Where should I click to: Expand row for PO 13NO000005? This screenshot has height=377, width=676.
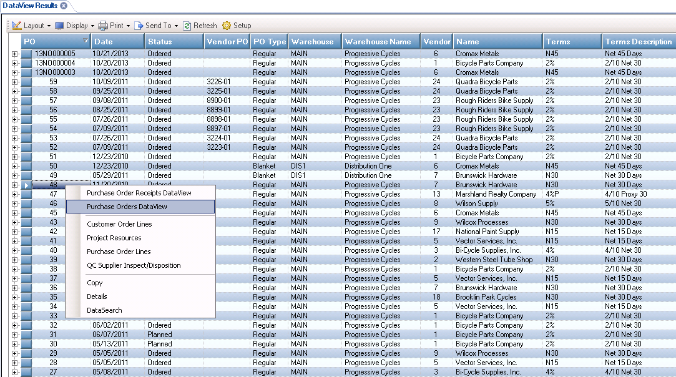click(14, 54)
